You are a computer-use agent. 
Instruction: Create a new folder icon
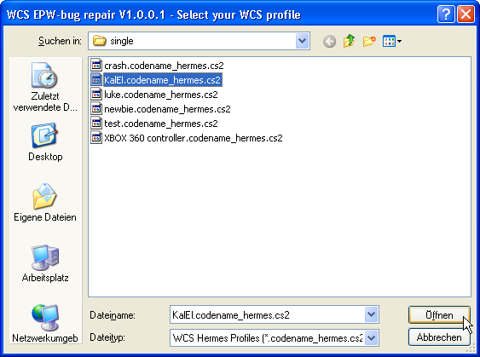coord(369,41)
